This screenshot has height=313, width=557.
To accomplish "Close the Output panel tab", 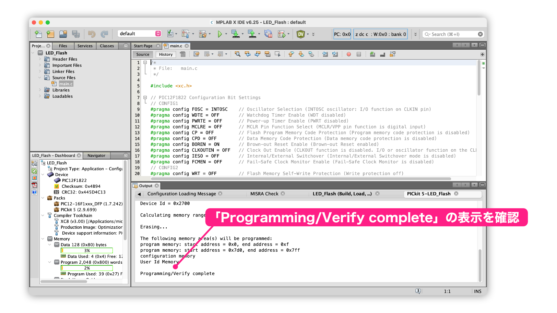I will point(157,186).
